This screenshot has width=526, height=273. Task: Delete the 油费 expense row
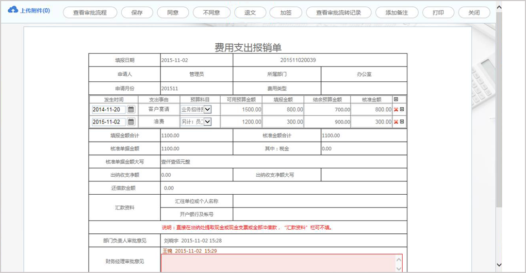pyautogui.click(x=396, y=122)
